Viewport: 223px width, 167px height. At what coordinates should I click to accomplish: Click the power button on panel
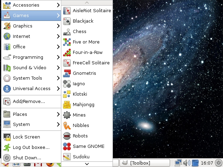click(218, 163)
